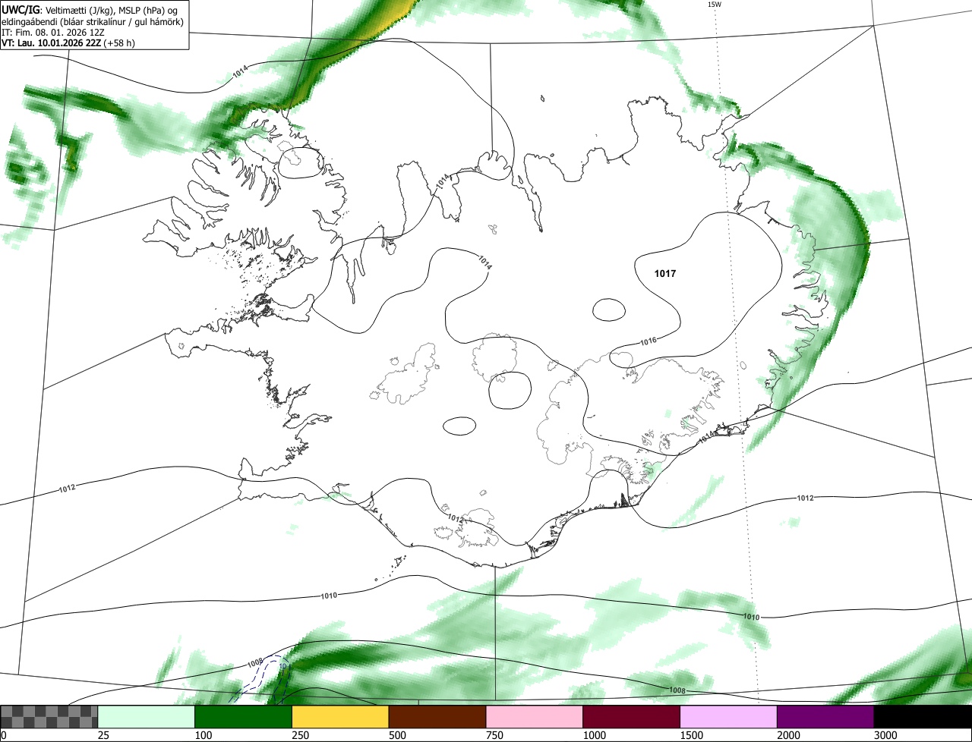Click the legend scale value 3000
The image size is (972, 742).
885,735
